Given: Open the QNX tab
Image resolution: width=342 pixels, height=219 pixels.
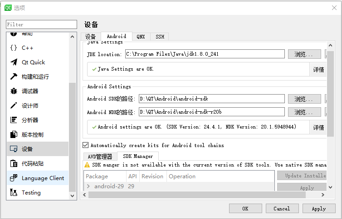Looking at the screenshot, I should coord(141,37).
